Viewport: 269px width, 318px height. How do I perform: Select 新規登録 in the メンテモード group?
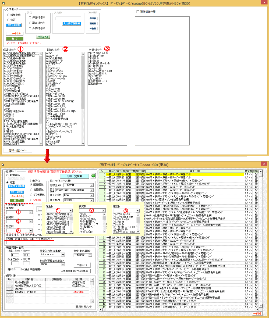point(14,15)
